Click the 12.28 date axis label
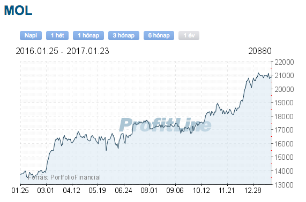This screenshot has height=202, width=306. pyautogui.click(x=253, y=190)
